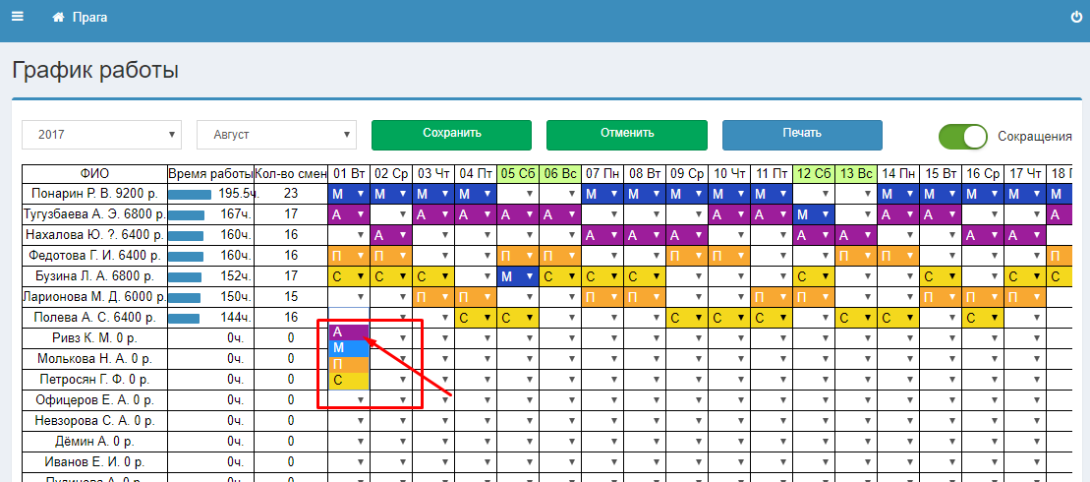The image size is (1090, 482).
Task: Choose option П in open dropdown list
Action: click(x=348, y=364)
